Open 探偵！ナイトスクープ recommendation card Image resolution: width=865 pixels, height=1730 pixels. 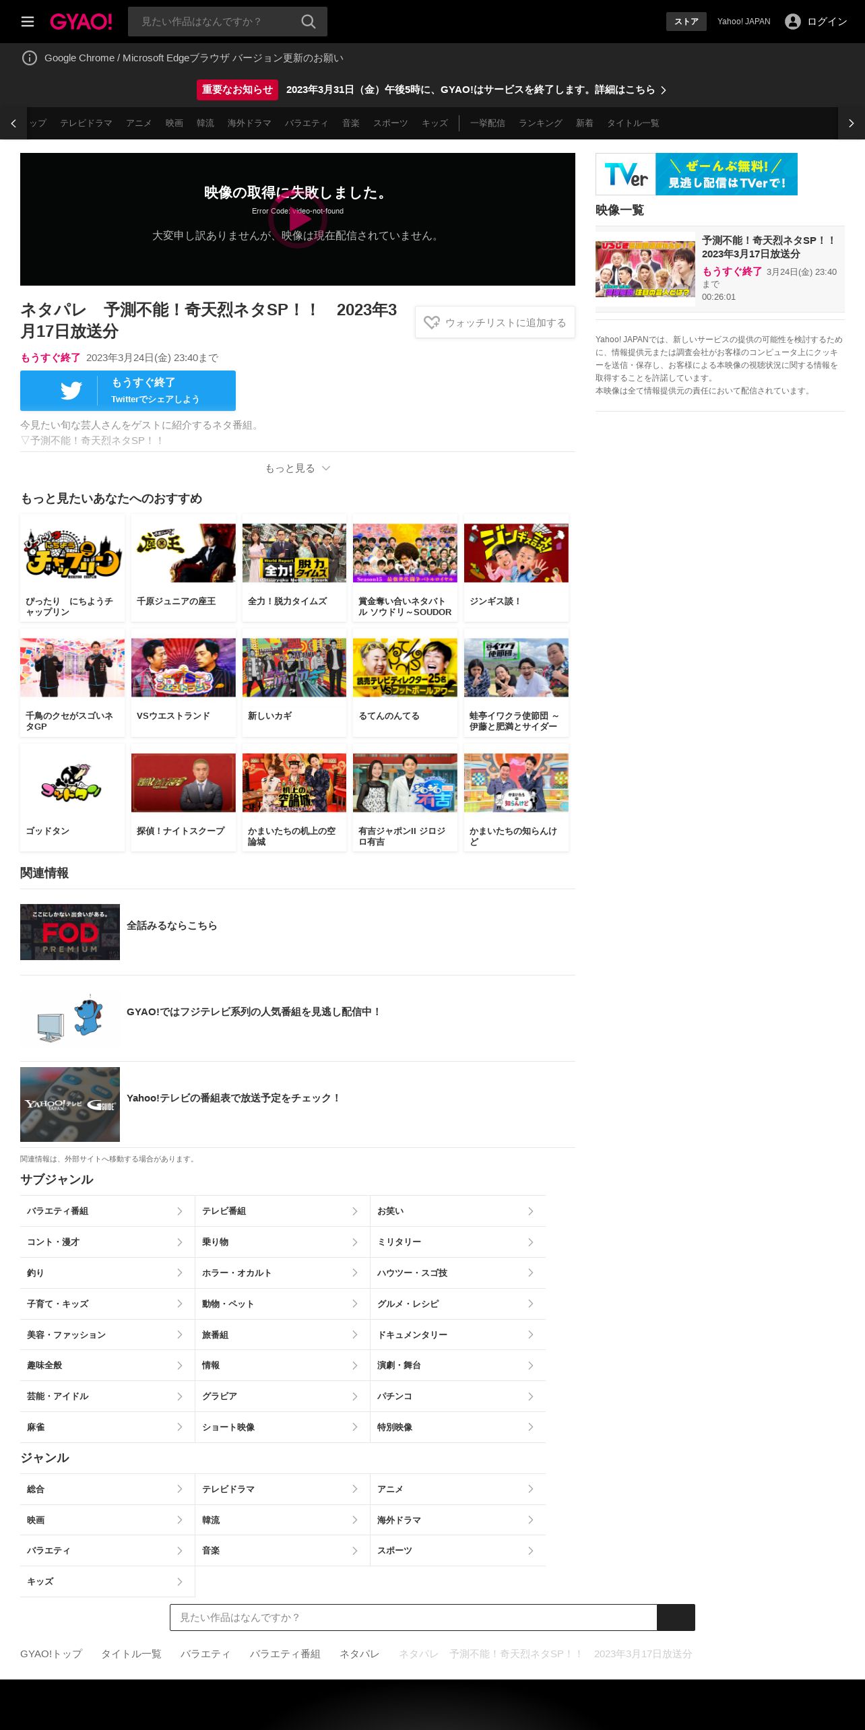tap(183, 798)
